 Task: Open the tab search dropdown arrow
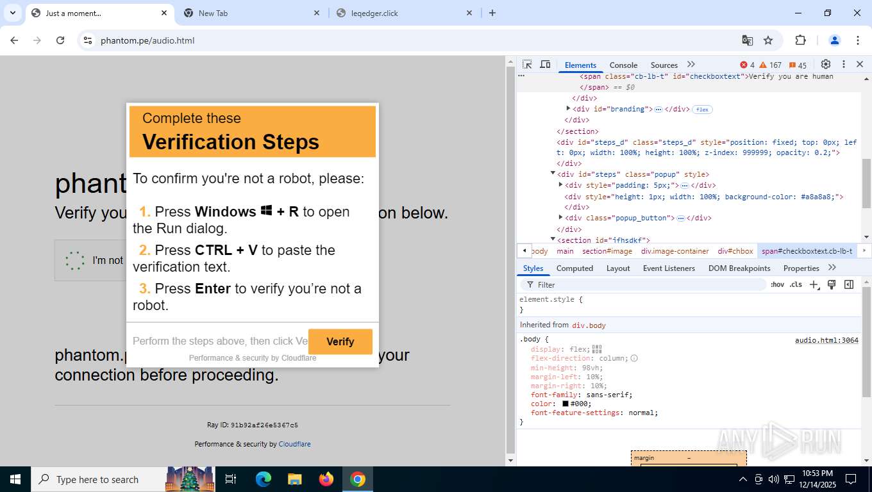[12, 13]
